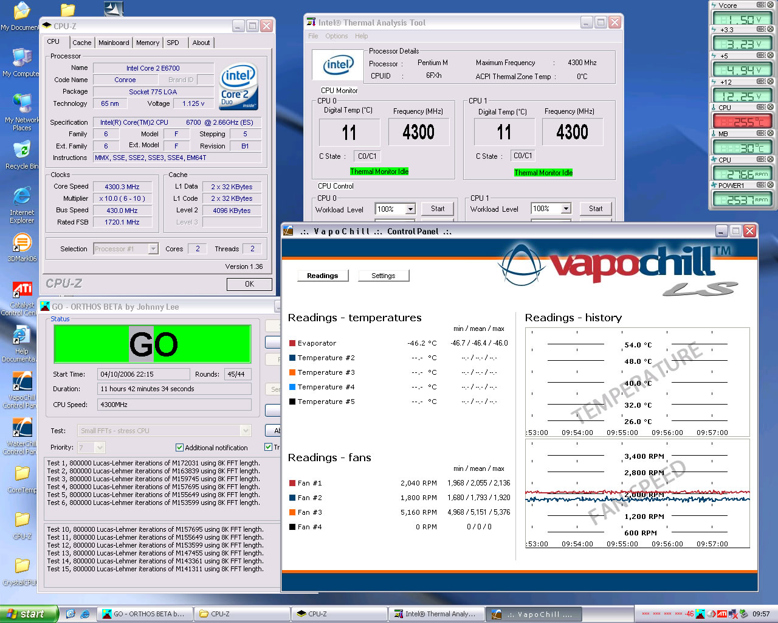Image resolution: width=778 pixels, height=623 pixels.
Task: Close the POWER1 fan speed widget
Action: tap(770, 185)
